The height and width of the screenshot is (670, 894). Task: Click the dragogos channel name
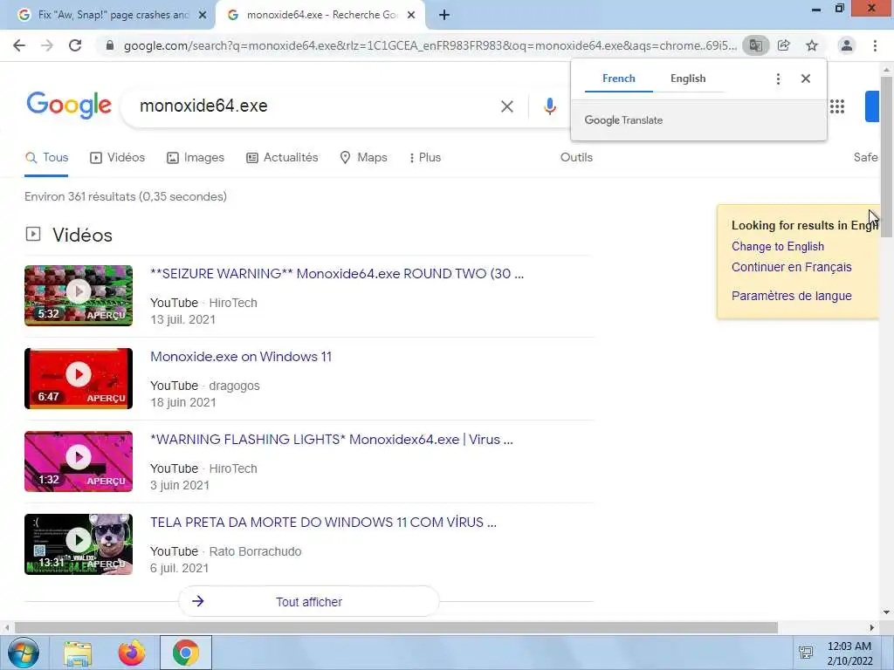coord(234,386)
